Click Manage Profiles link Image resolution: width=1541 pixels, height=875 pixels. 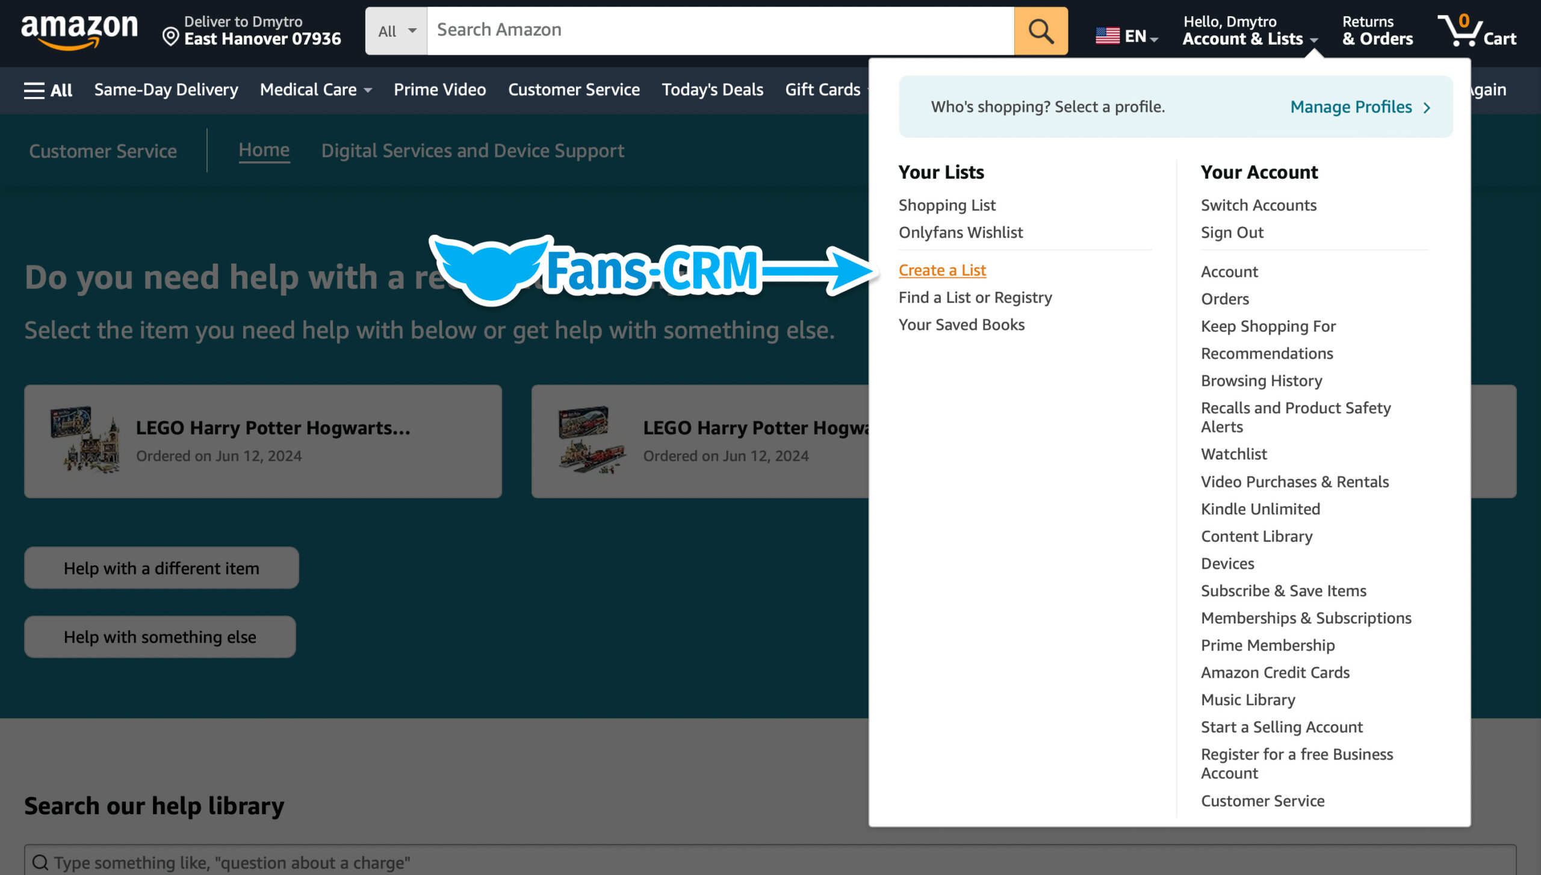1351,107
